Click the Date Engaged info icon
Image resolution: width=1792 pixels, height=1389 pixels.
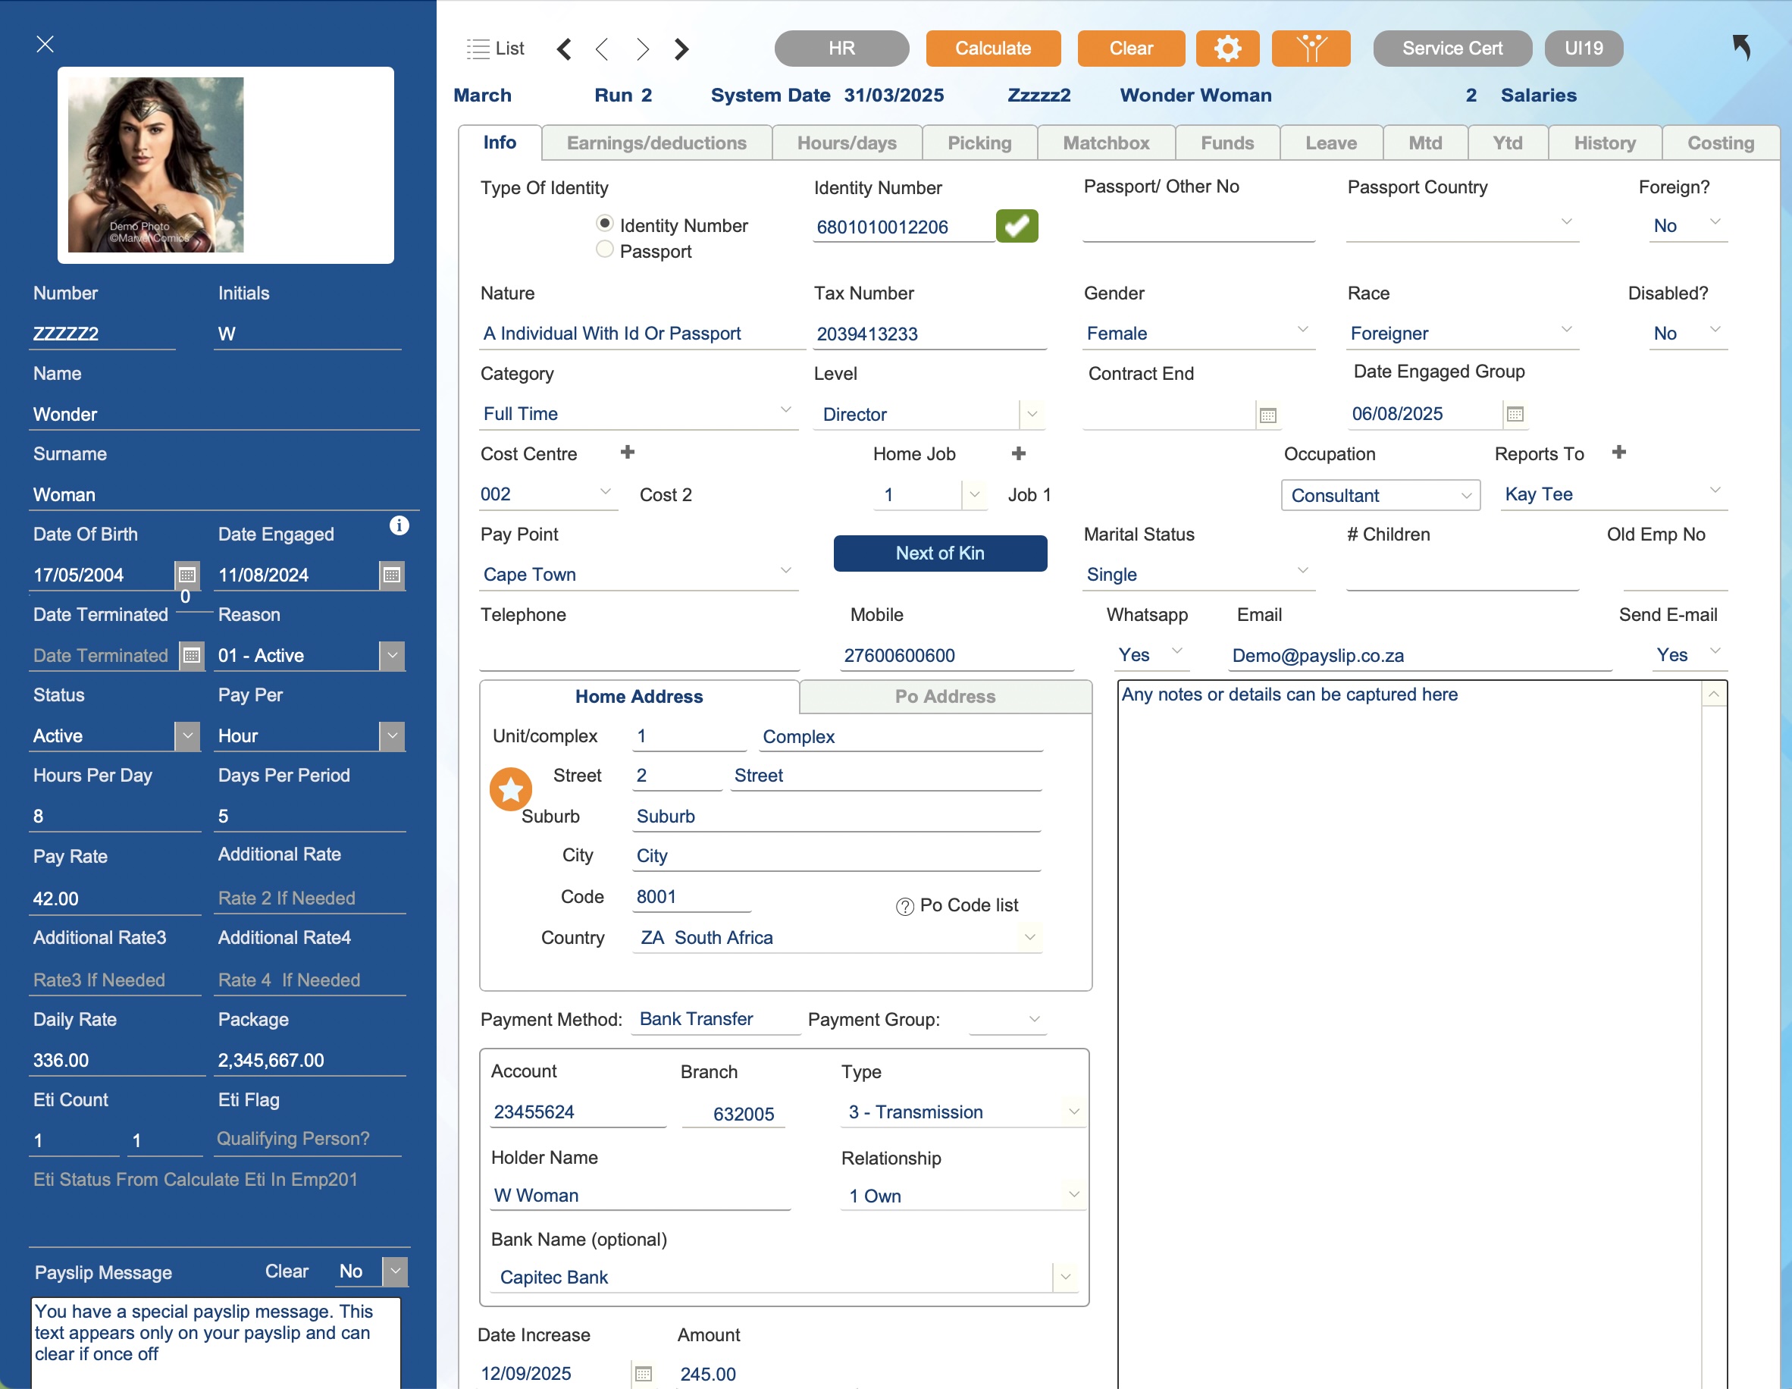pos(399,525)
